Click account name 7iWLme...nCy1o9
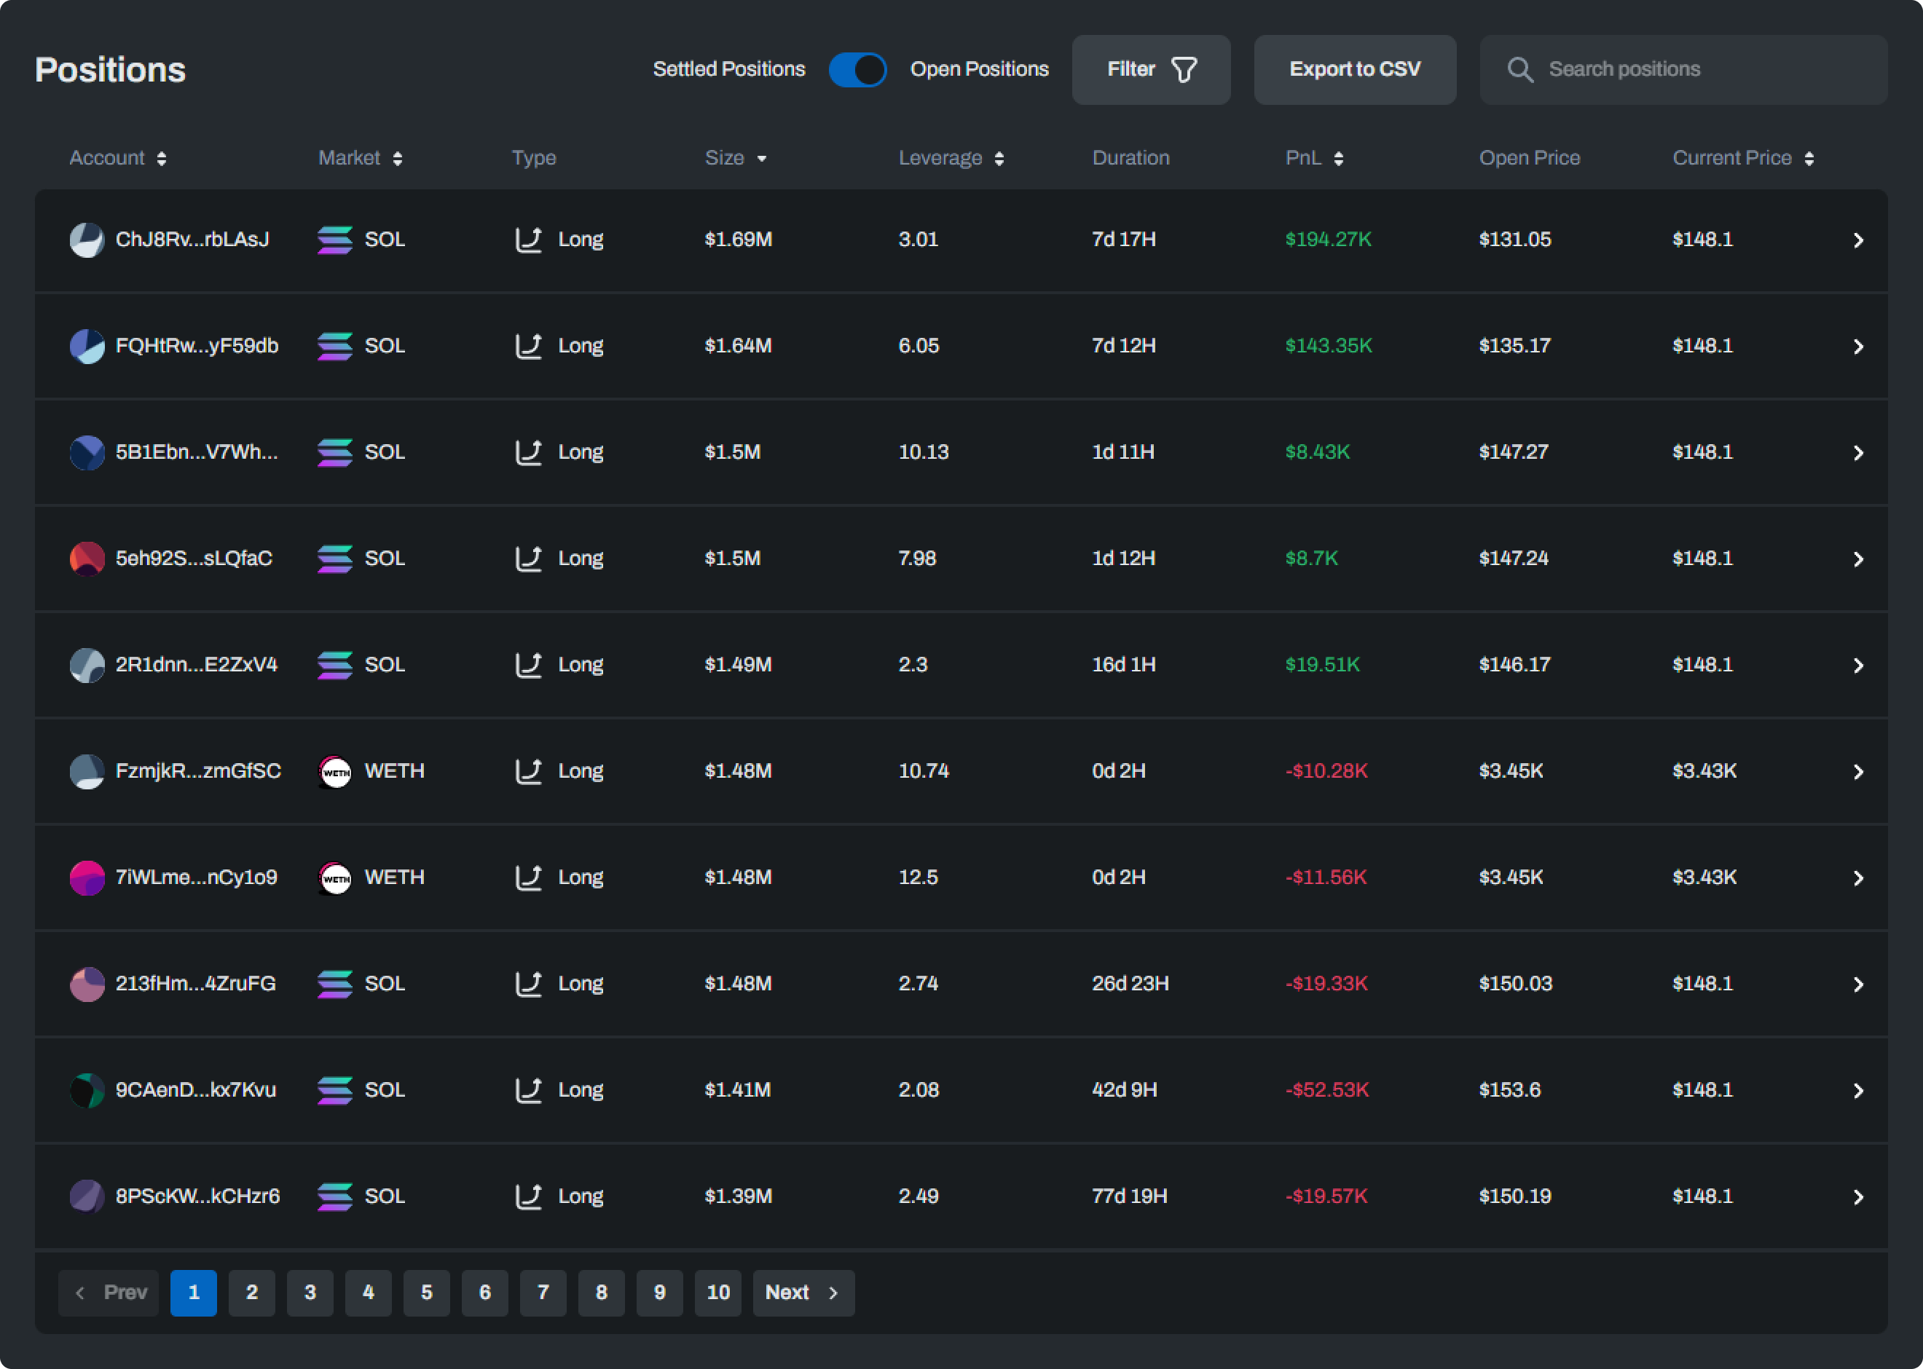Viewport: 1923px width, 1369px height. [197, 877]
